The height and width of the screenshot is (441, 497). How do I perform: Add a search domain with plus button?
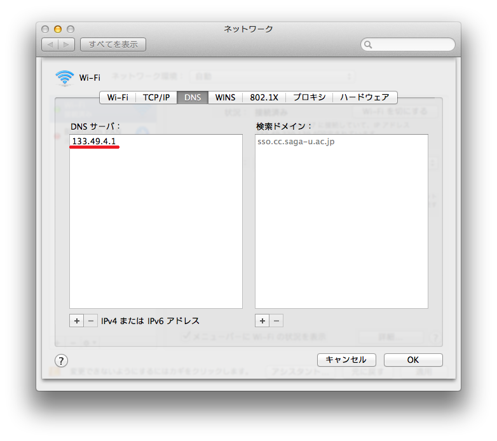(262, 321)
